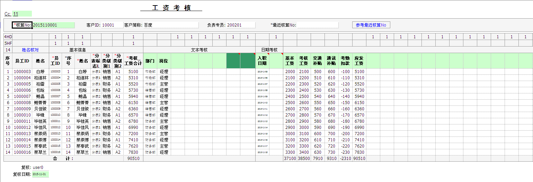Click the 考勤扣款 column header
This screenshot has height=182, width=533.
pyautogui.click(x=345, y=61)
